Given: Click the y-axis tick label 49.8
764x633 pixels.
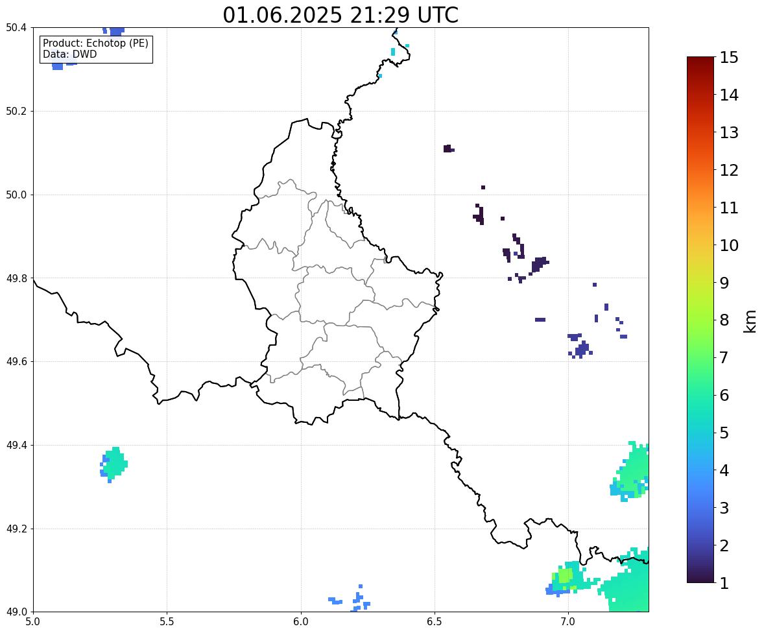Looking at the screenshot, I should (16, 278).
